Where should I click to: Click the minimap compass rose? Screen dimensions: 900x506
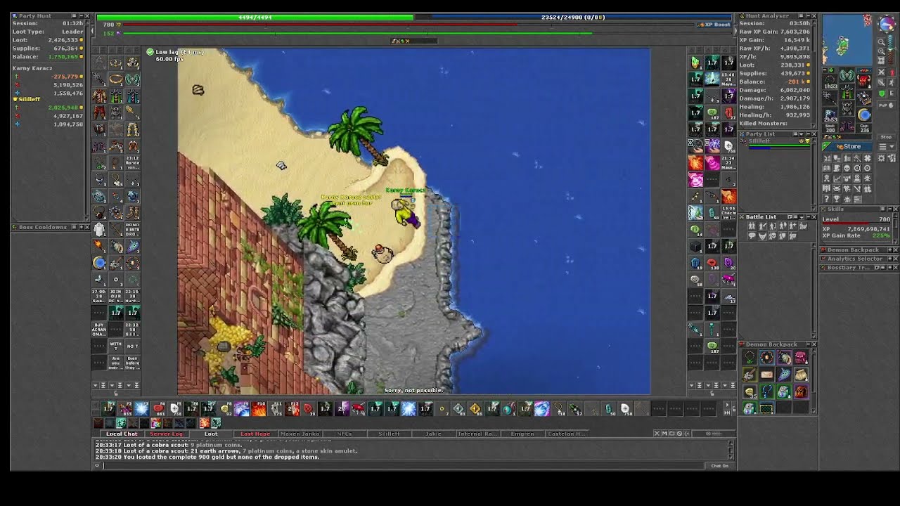tap(886, 25)
